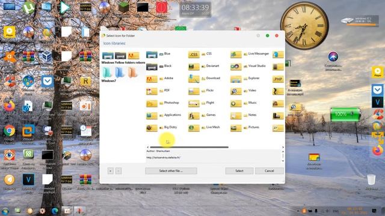385x216 pixels.
Task: Click the left arrow of icon scrollbar
Action: point(147,147)
